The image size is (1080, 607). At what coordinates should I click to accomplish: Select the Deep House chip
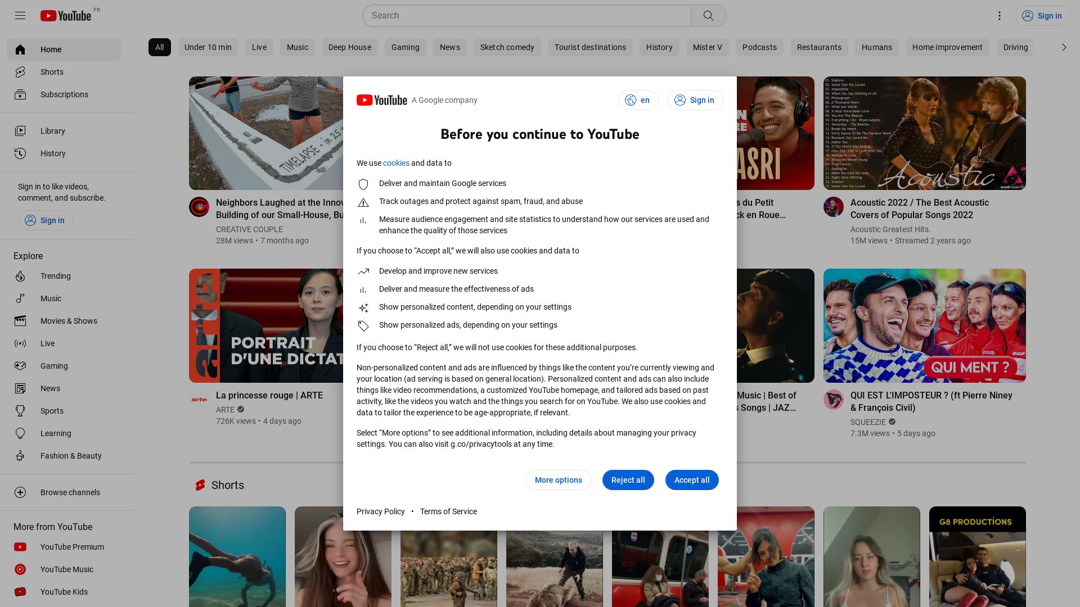(350, 47)
